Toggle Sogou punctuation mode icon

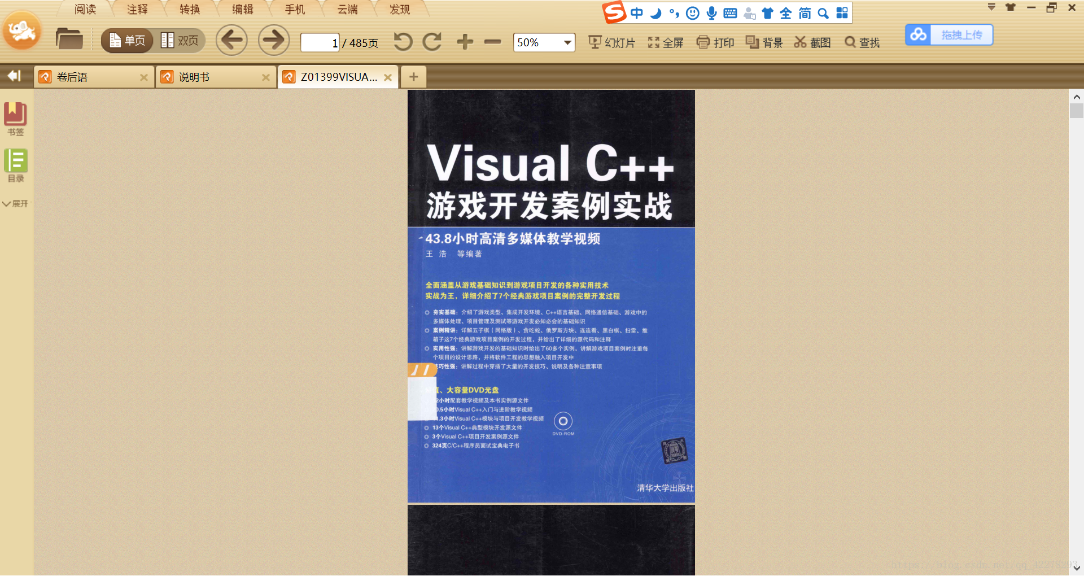pos(674,13)
